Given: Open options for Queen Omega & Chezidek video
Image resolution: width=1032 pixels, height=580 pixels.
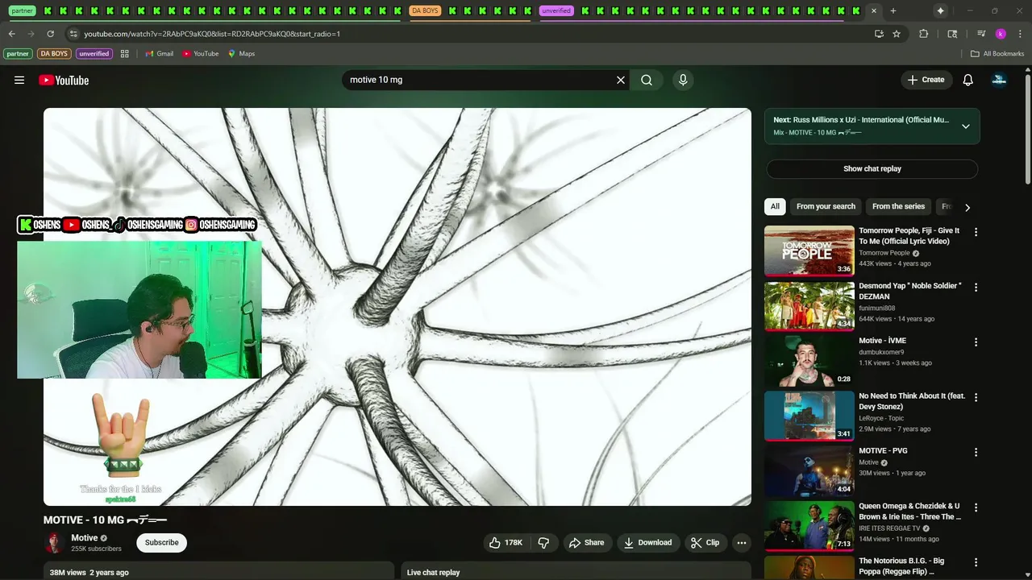Looking at the screenshot, I should [x=976, y=507].
